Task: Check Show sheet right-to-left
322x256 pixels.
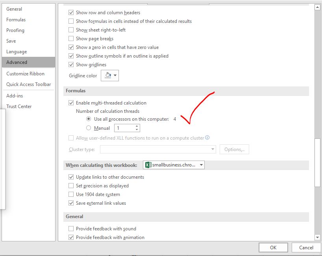Action: (71, 30)
